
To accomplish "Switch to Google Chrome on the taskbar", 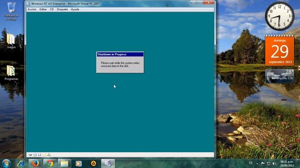I will (50, 163).
